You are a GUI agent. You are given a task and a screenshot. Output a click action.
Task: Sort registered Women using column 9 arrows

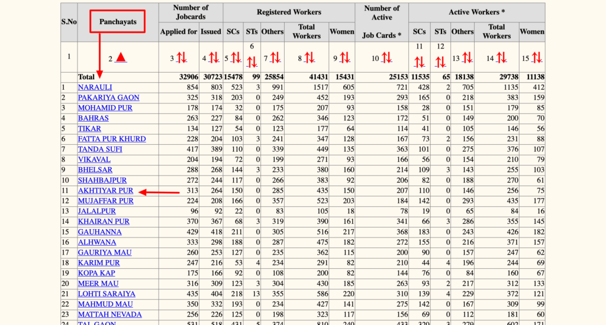pyautogui.click(x=344, y=57)
